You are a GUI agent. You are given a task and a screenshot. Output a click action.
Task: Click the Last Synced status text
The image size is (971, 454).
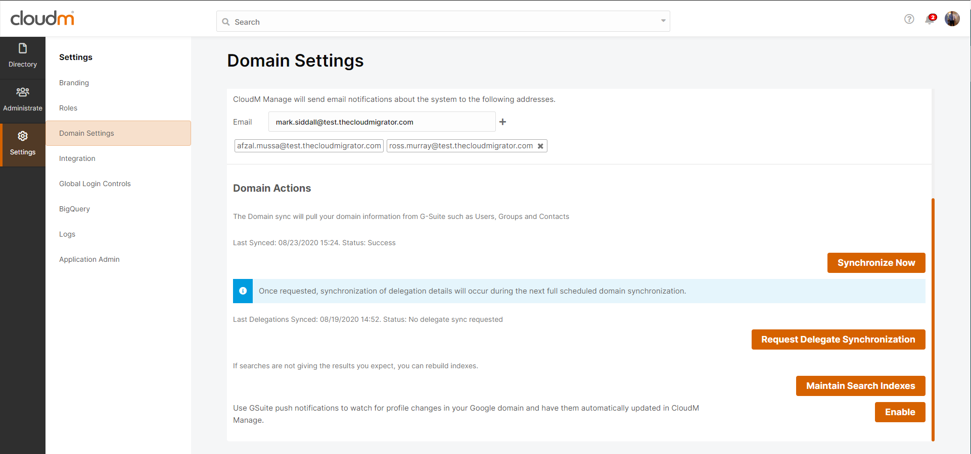(314, 243)
